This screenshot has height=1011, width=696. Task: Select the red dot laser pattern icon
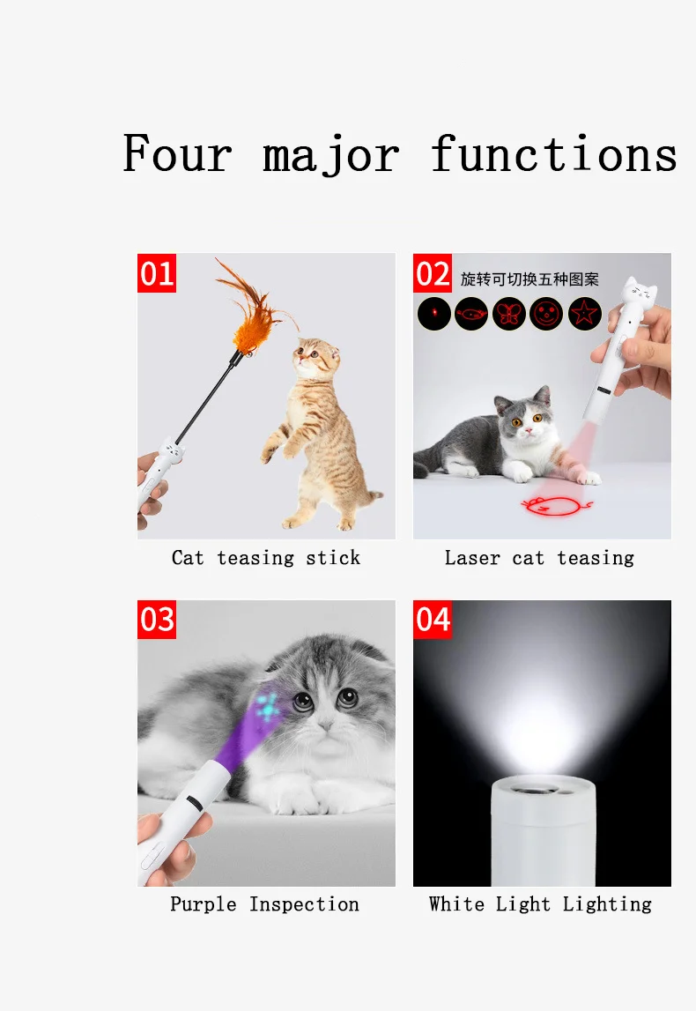pos(433,314)
